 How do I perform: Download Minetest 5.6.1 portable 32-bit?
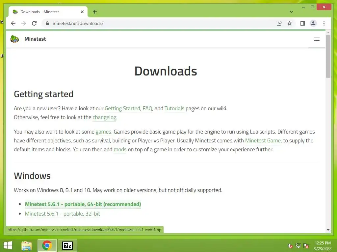[62, 214]
